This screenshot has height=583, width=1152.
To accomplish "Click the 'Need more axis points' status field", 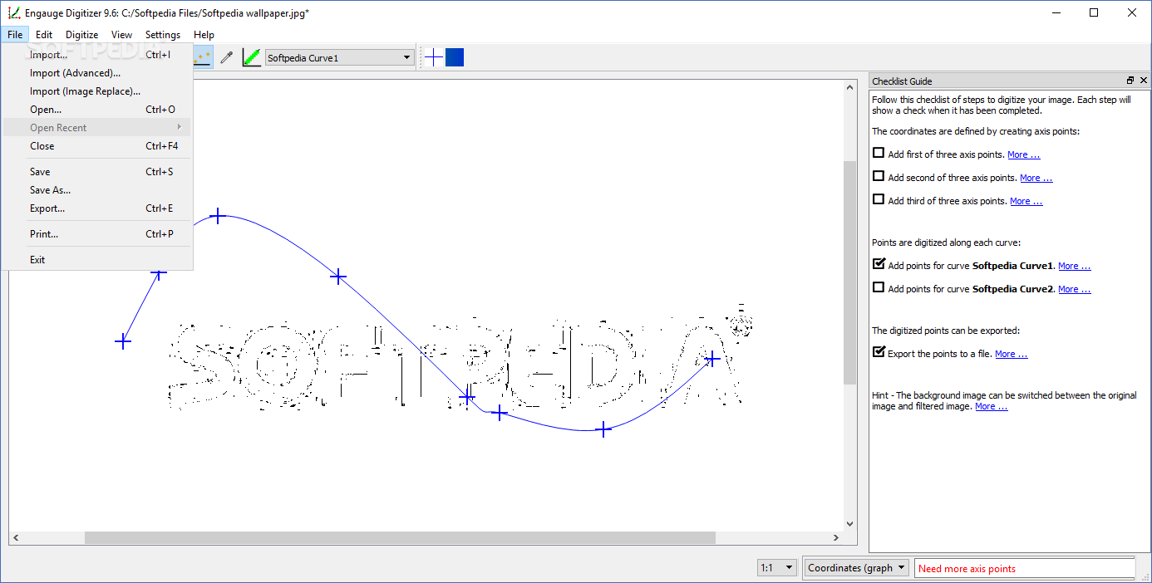I will tap(1025, 568).
